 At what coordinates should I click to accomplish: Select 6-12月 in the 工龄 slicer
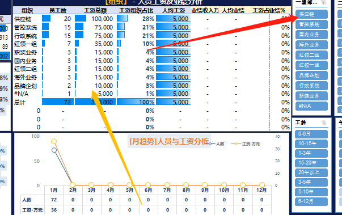[x=311, y=201]
